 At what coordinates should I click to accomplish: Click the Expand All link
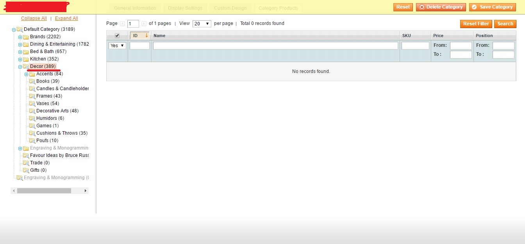point(66,18)
